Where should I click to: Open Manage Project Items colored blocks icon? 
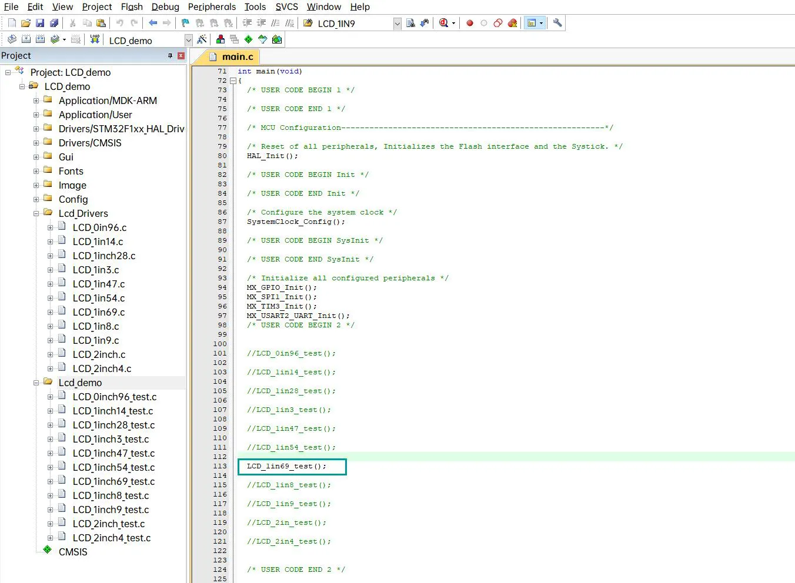click(x=221, y=39)
